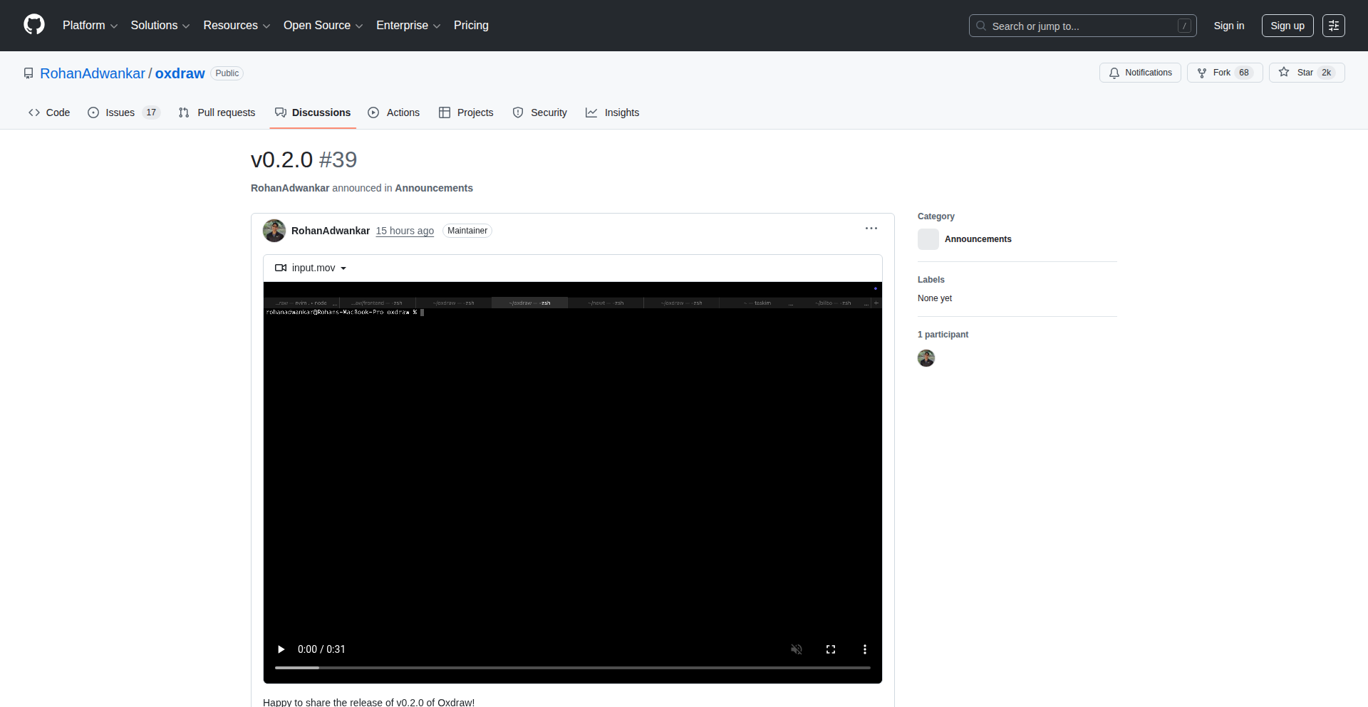Image resolution: width=1368 pixels, height=707 pixels.
Task: Unmute the video audio
Action: click(797, 649)
